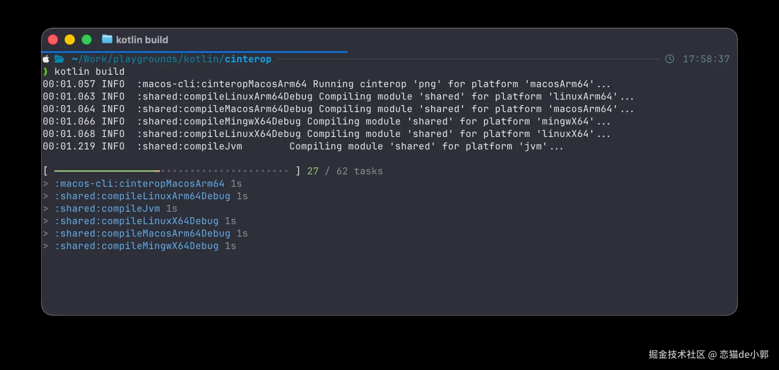Image resolution: width=779 pixels, height=370 pixels.
Task: Click the green zoom window button
Action: pos(87,39)
